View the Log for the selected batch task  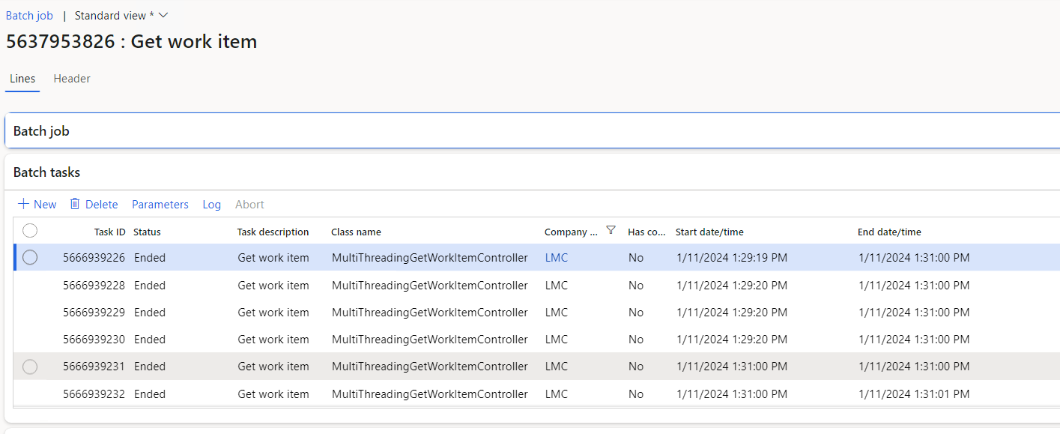click(x=211, y=204)
